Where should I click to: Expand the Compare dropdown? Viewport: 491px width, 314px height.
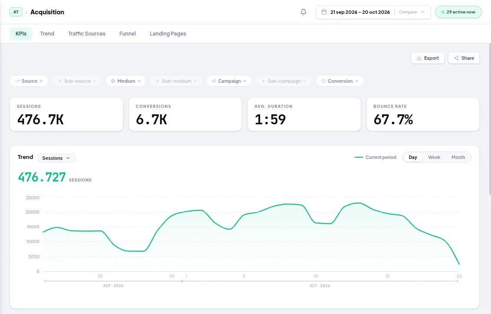pyautogui.click(x=411, y=12)
